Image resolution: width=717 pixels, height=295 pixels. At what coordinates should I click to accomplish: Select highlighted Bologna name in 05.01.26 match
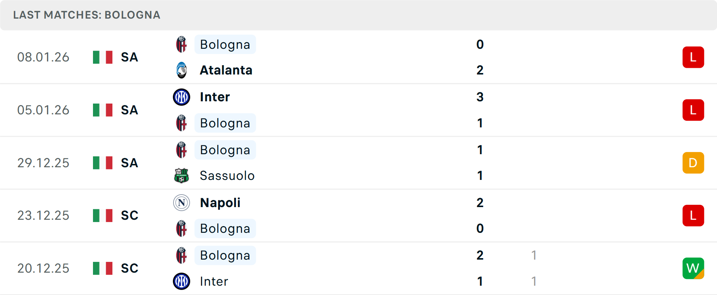tap(225, 123)
